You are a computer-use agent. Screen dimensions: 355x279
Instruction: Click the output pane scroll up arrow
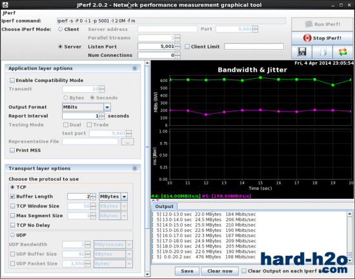350,214
